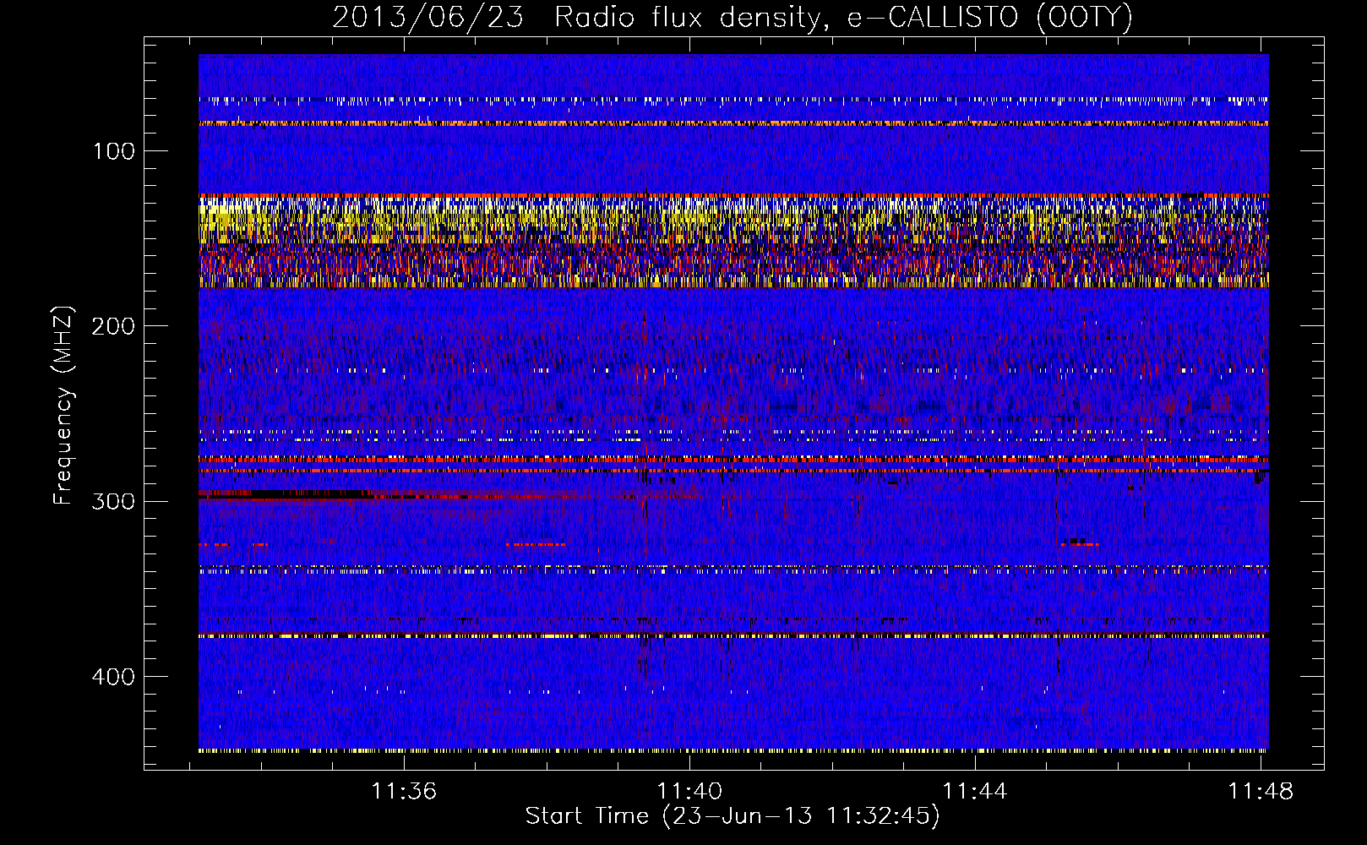Click the 100 frequency tick label
This screenshot has width=1367, height=845.
114,151
